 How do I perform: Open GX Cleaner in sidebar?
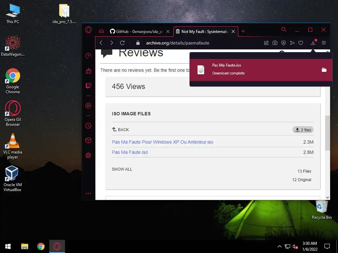pos(88,71)
